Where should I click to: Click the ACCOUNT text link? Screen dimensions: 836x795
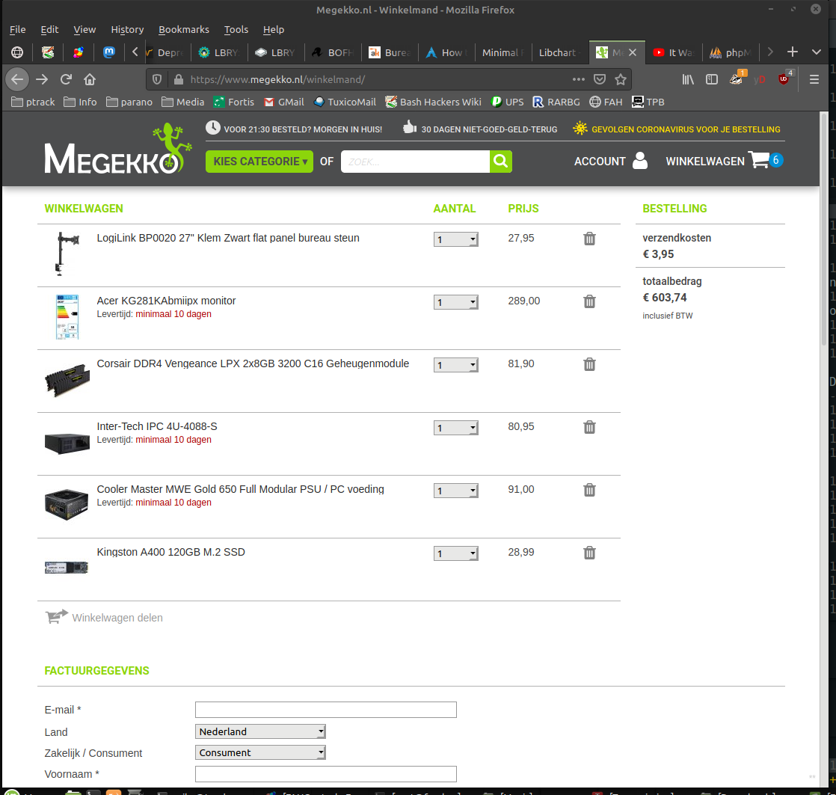(x=600, y=161)
